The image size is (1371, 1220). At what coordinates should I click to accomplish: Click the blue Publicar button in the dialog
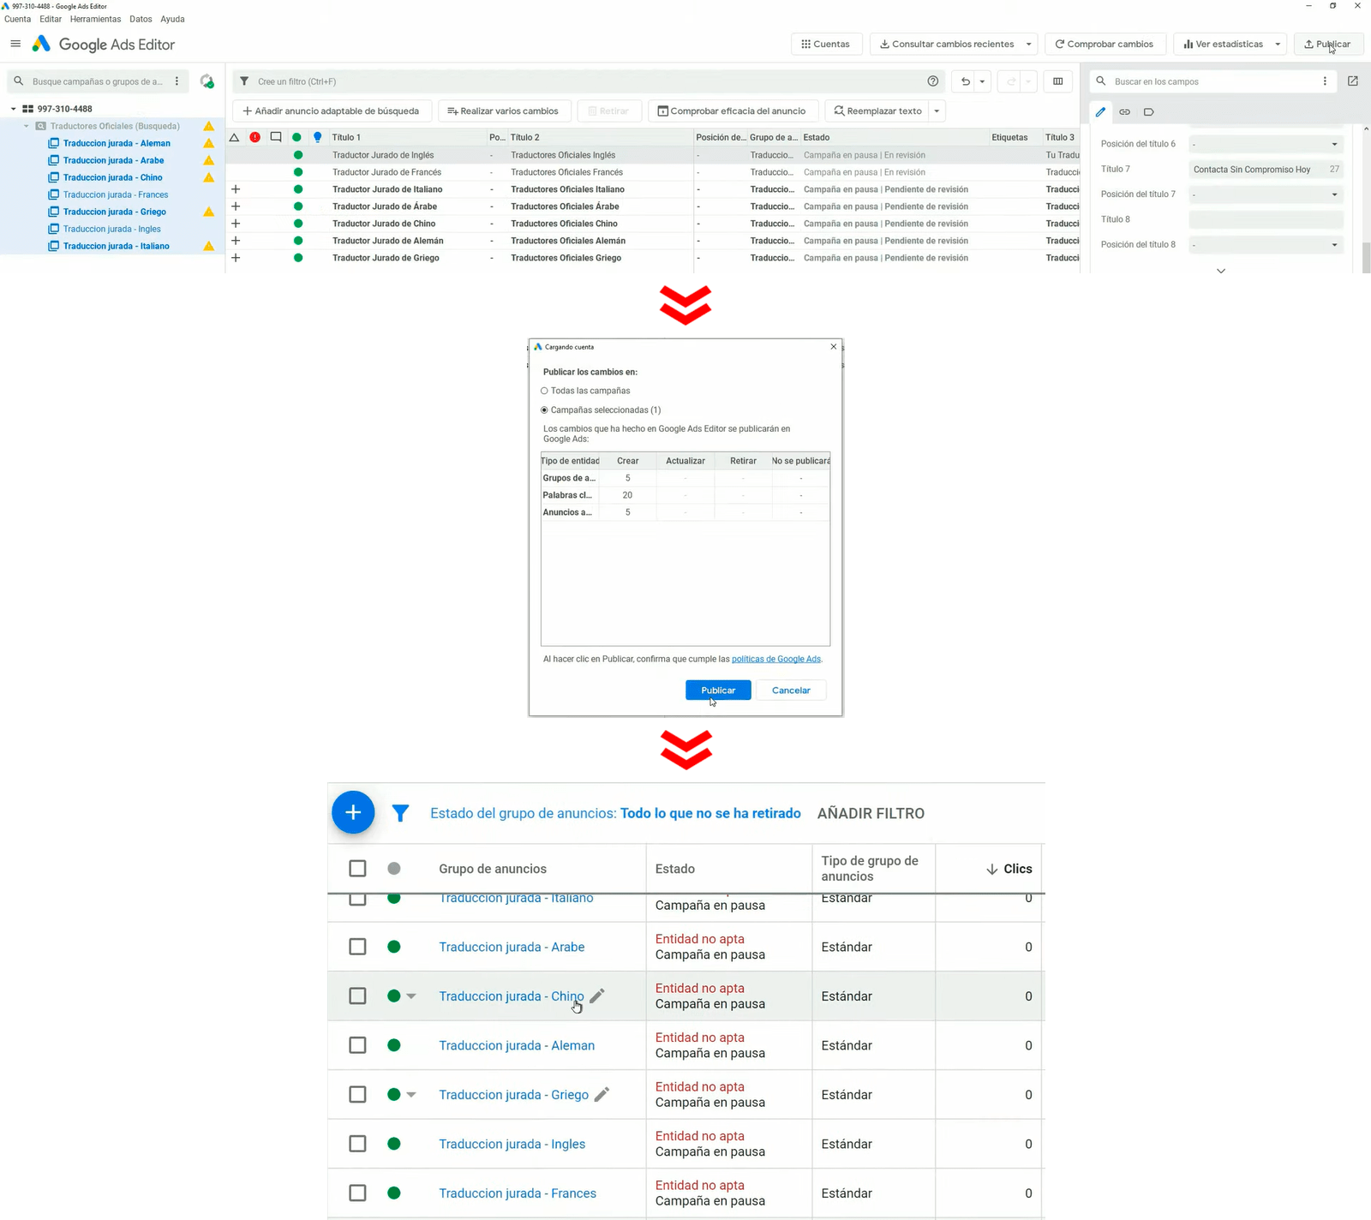click(718, 691)
